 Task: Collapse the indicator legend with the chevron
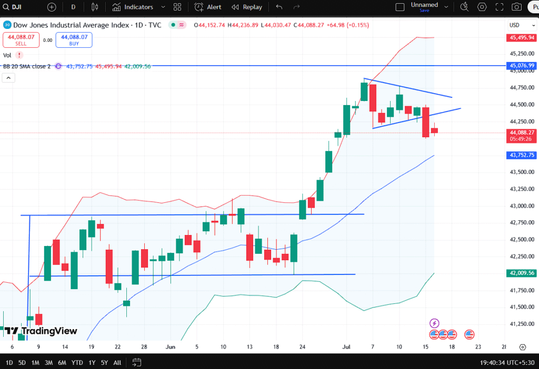[8, 78]
